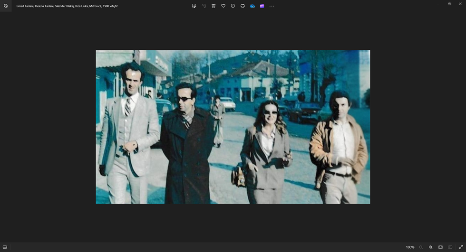Zoom in using magnifier plus icon

coord(431,247)
